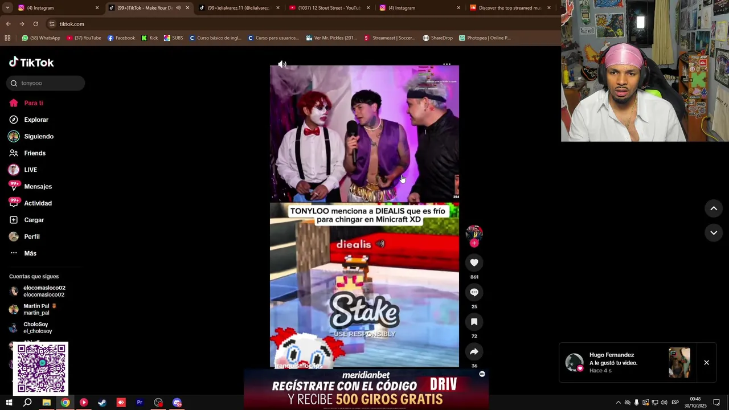Open liked video thumbnail in notification
The image size is (729, 410).
tap(679, 363)
